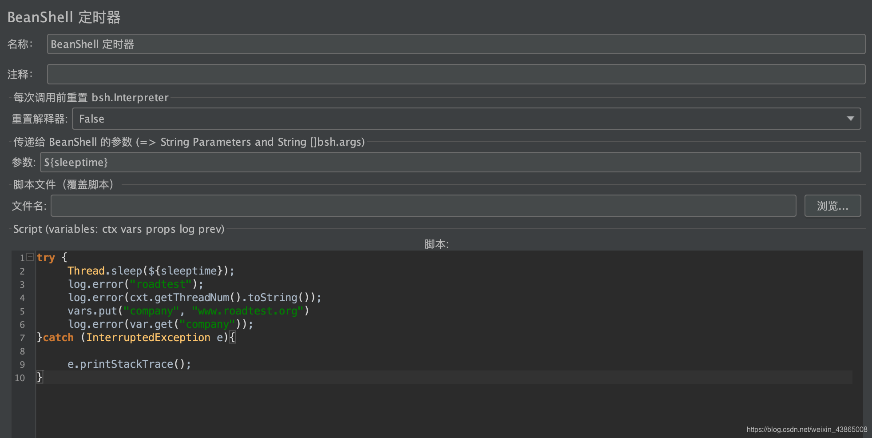
Task: Click the 每次调用前重置 bsh.Interpreter label
Action: (91, 97)
